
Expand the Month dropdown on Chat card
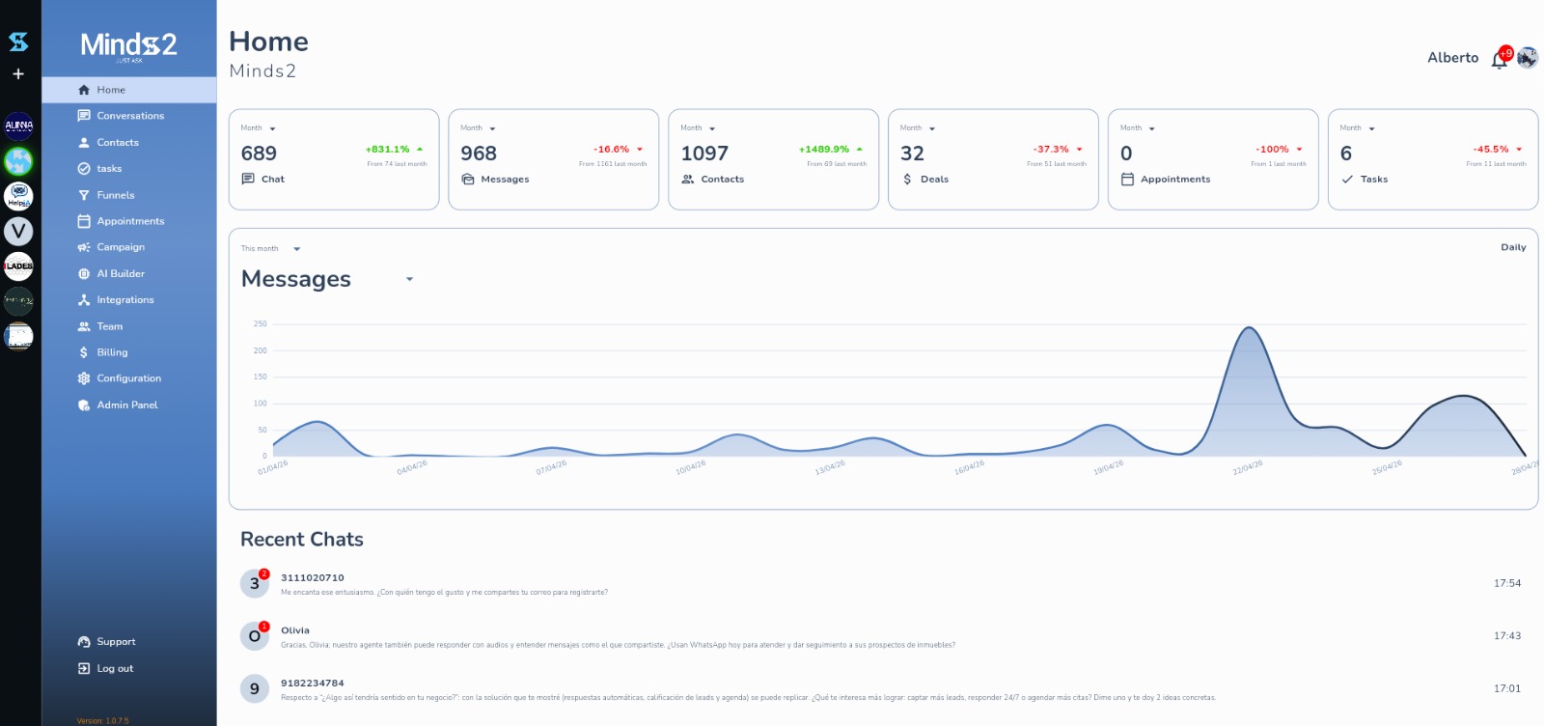tap(272, 128)
